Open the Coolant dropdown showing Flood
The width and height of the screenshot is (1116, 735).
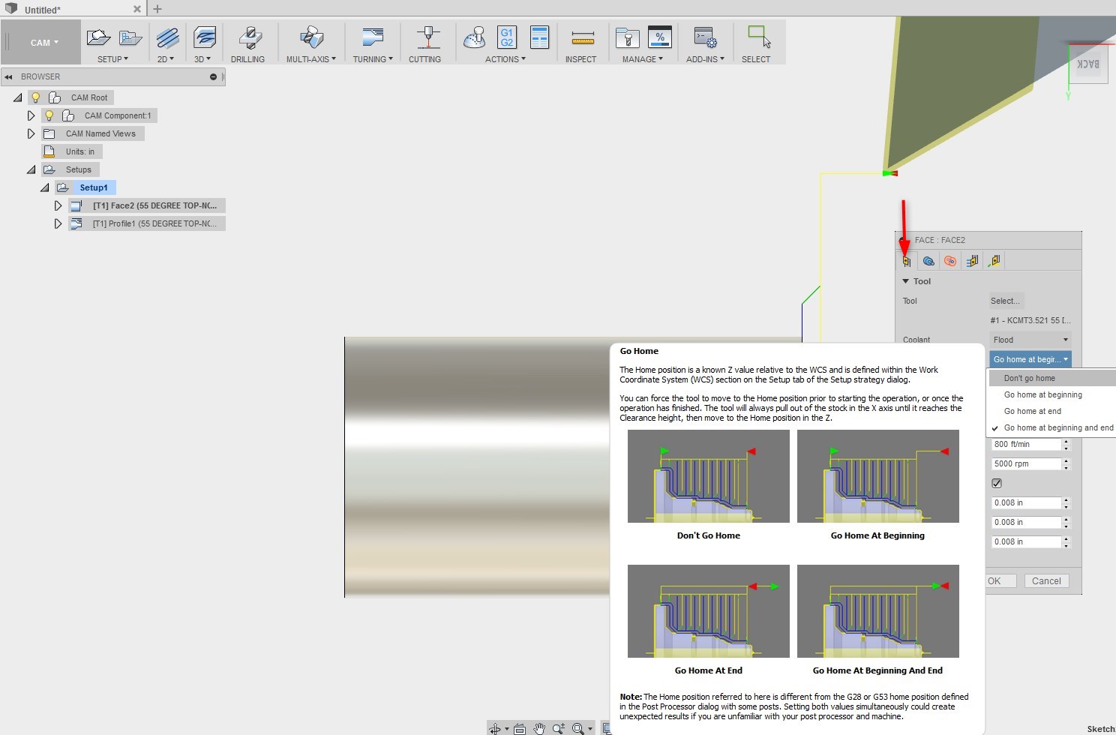tap(1030, 340)
